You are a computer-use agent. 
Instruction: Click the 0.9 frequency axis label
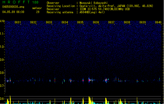pyautogui.click(x=2, y=60)
